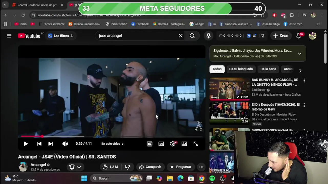Like the video with 1,2 M likes
Viewport: 328px width, 184px height.
pos(110,167)
